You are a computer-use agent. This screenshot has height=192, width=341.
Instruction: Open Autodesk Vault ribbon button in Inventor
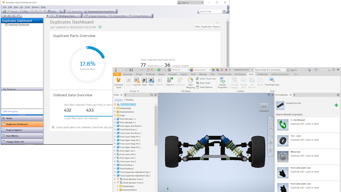click(118, 83)
